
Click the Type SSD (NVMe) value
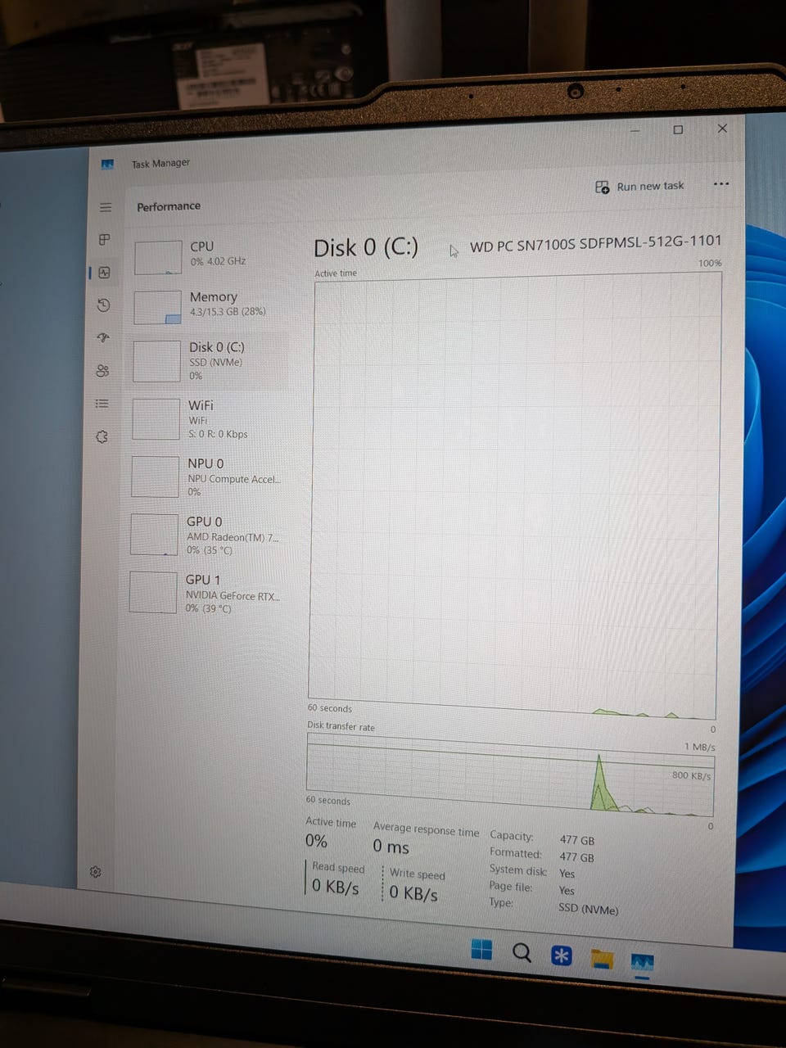click(x=589, y=909)
